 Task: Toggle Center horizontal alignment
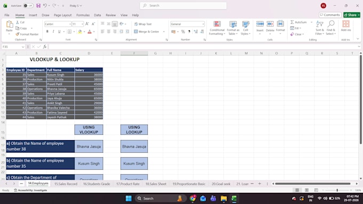108,31
